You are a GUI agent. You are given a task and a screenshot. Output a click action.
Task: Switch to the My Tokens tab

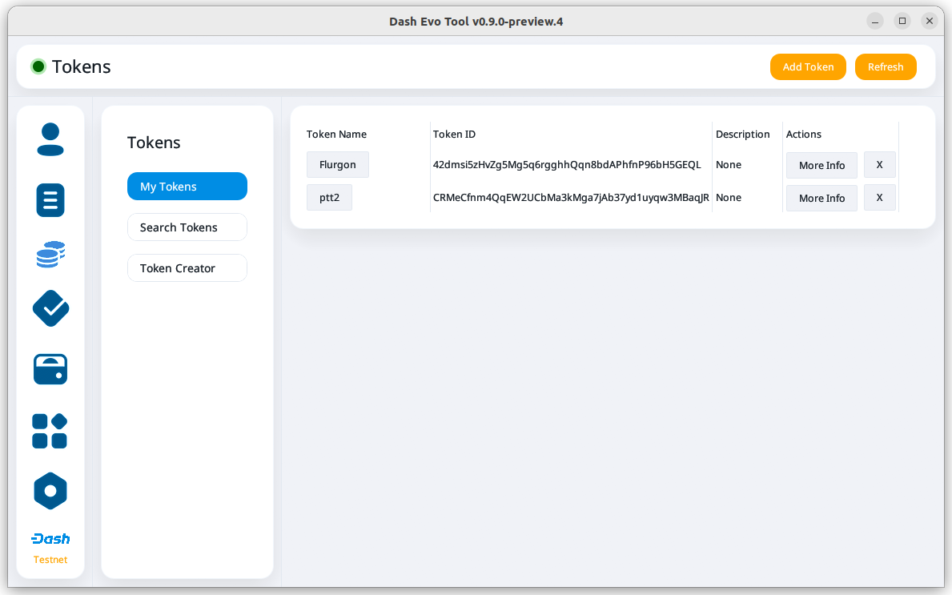(187, 187)
